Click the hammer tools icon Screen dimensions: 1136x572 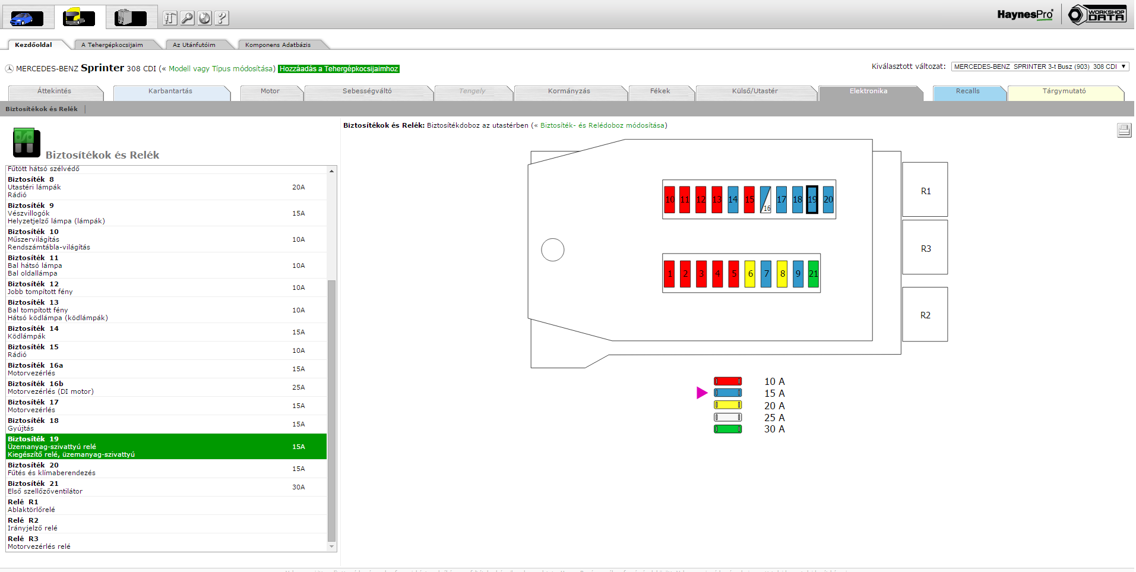[170, 18]
